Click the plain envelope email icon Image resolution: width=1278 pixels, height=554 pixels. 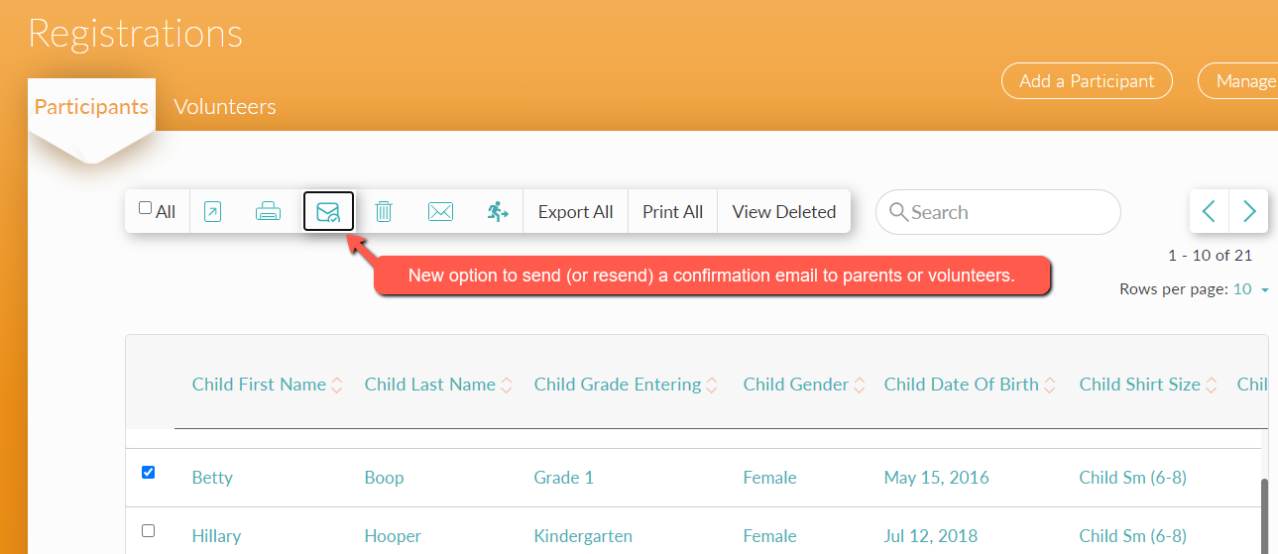(440, 211)
